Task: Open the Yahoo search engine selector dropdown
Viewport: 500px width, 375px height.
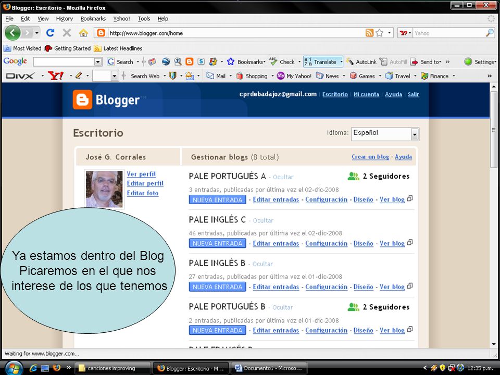Action: (410, 33)
